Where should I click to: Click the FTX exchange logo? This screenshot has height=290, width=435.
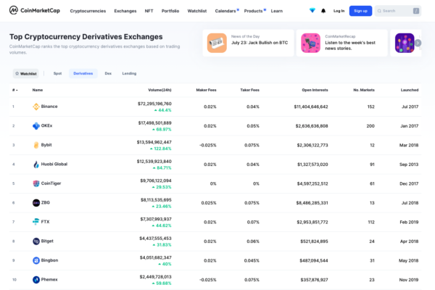point(36,222)
